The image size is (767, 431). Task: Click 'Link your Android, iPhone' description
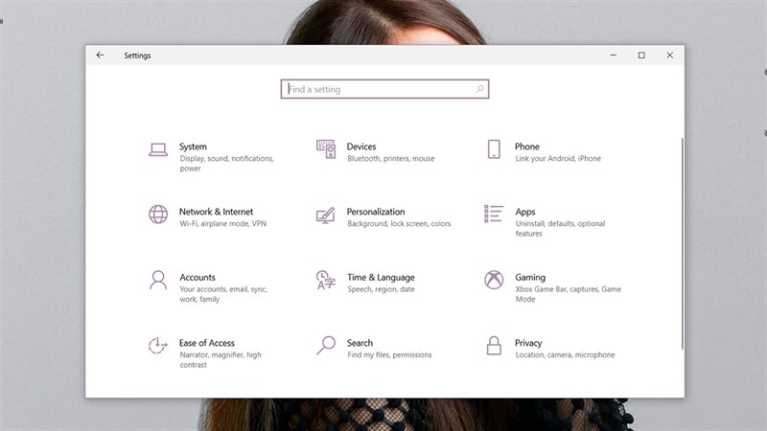[558, 158]
